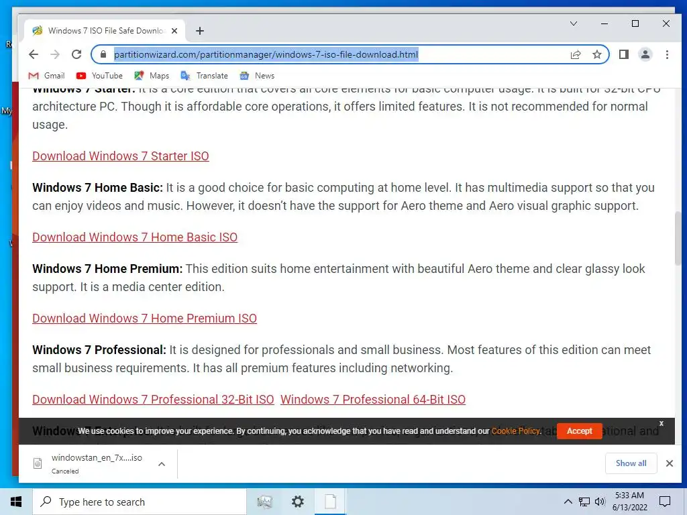This screenshot has height=515, width=687.
Task: Click the Windows 7 Home Premium heading text
Action: (107, 268)
